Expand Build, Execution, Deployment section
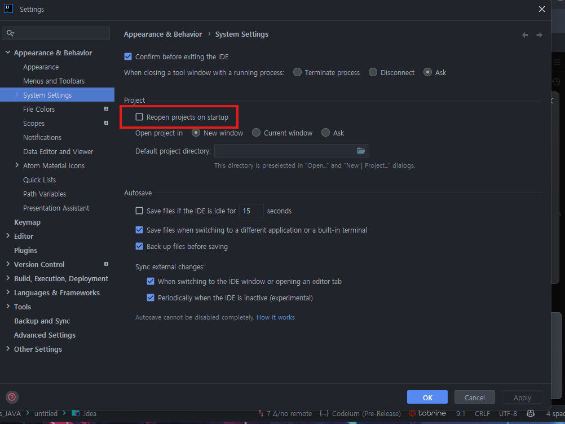Viewport: 565px width, 424px height. 8,278
